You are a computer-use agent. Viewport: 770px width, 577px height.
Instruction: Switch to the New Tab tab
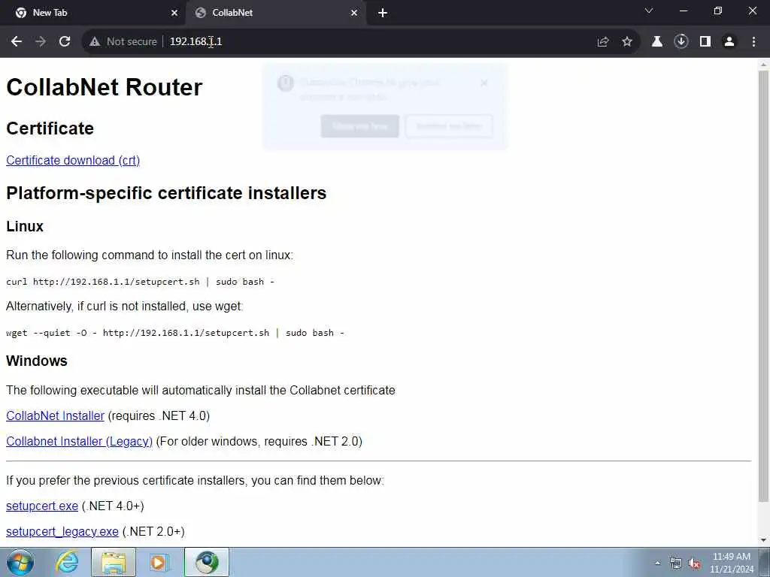click(x=93, y=14)
